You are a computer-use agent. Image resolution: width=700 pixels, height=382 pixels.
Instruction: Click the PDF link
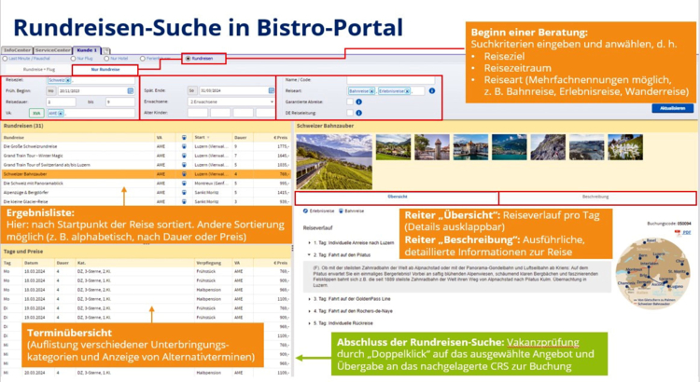pos(686,233)
